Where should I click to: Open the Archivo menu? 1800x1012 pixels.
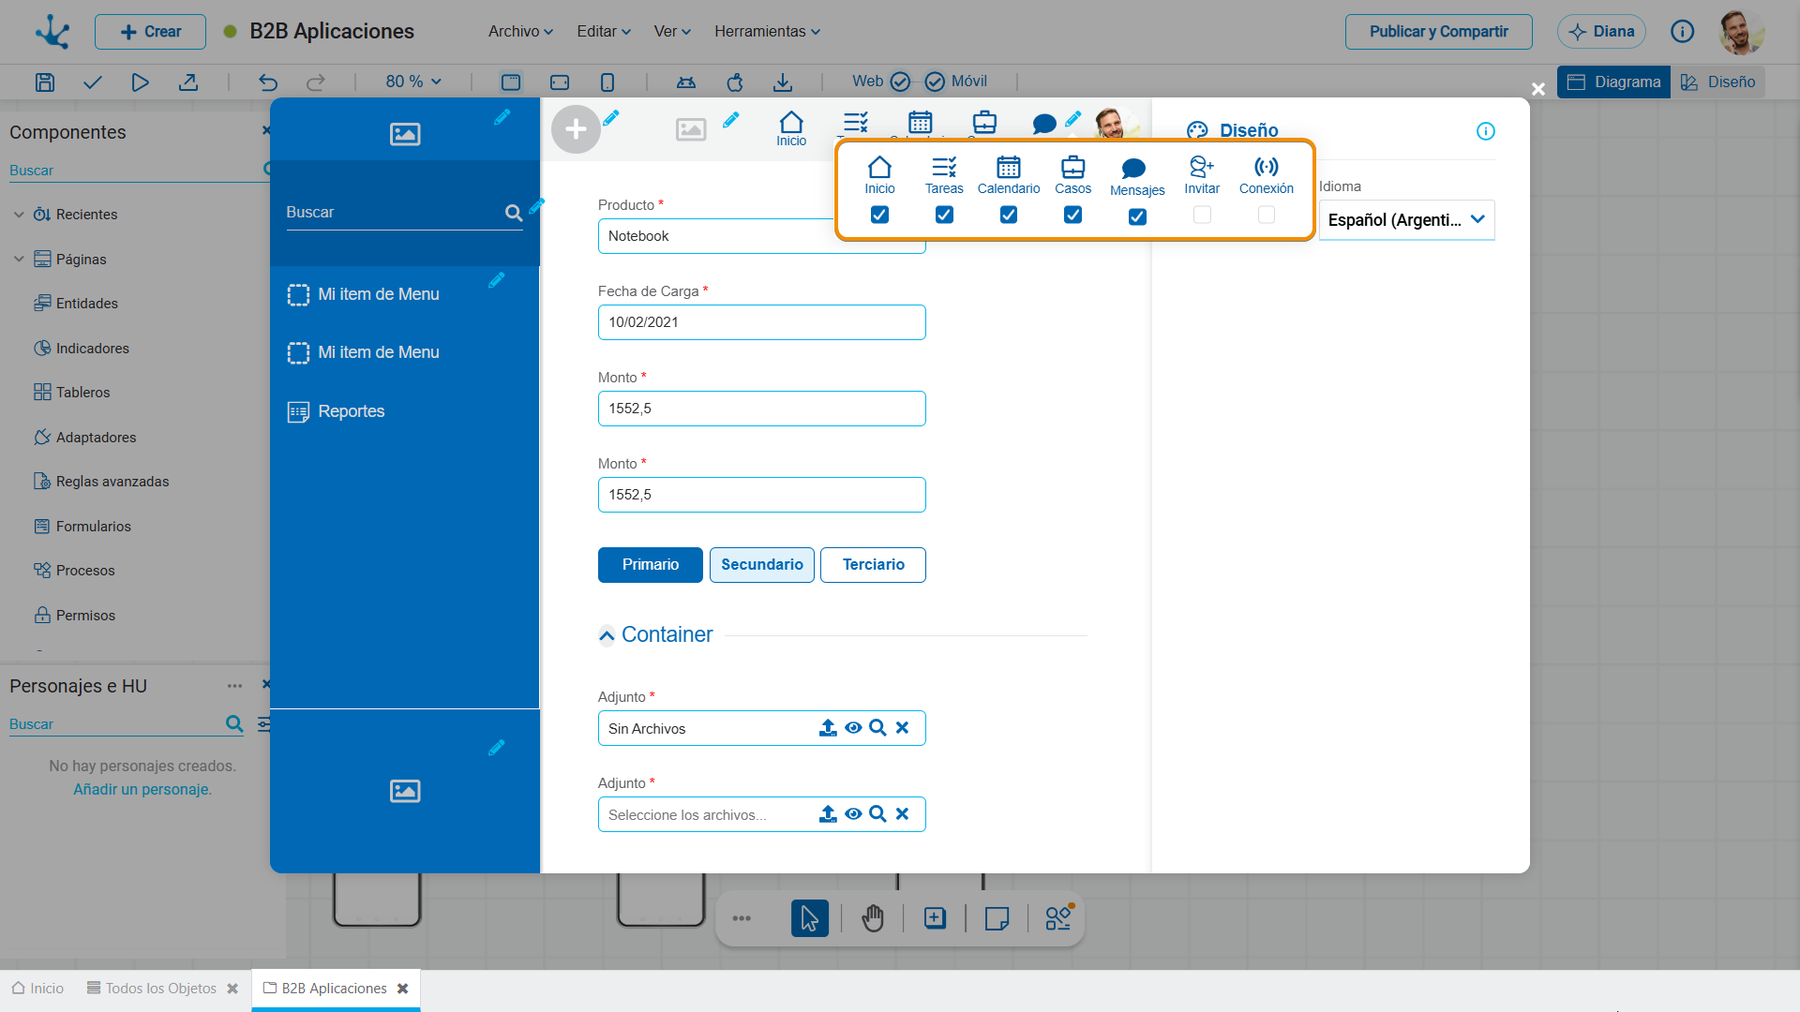pos(520,32)
